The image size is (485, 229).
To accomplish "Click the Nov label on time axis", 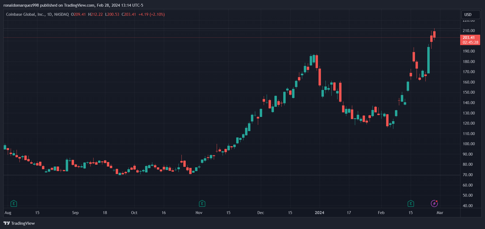I will coord(199,213).
